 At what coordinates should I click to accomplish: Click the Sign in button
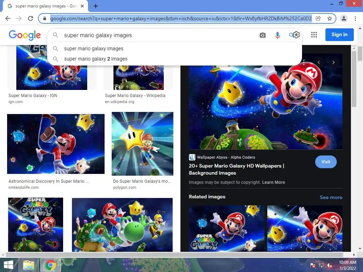(339, 35)
